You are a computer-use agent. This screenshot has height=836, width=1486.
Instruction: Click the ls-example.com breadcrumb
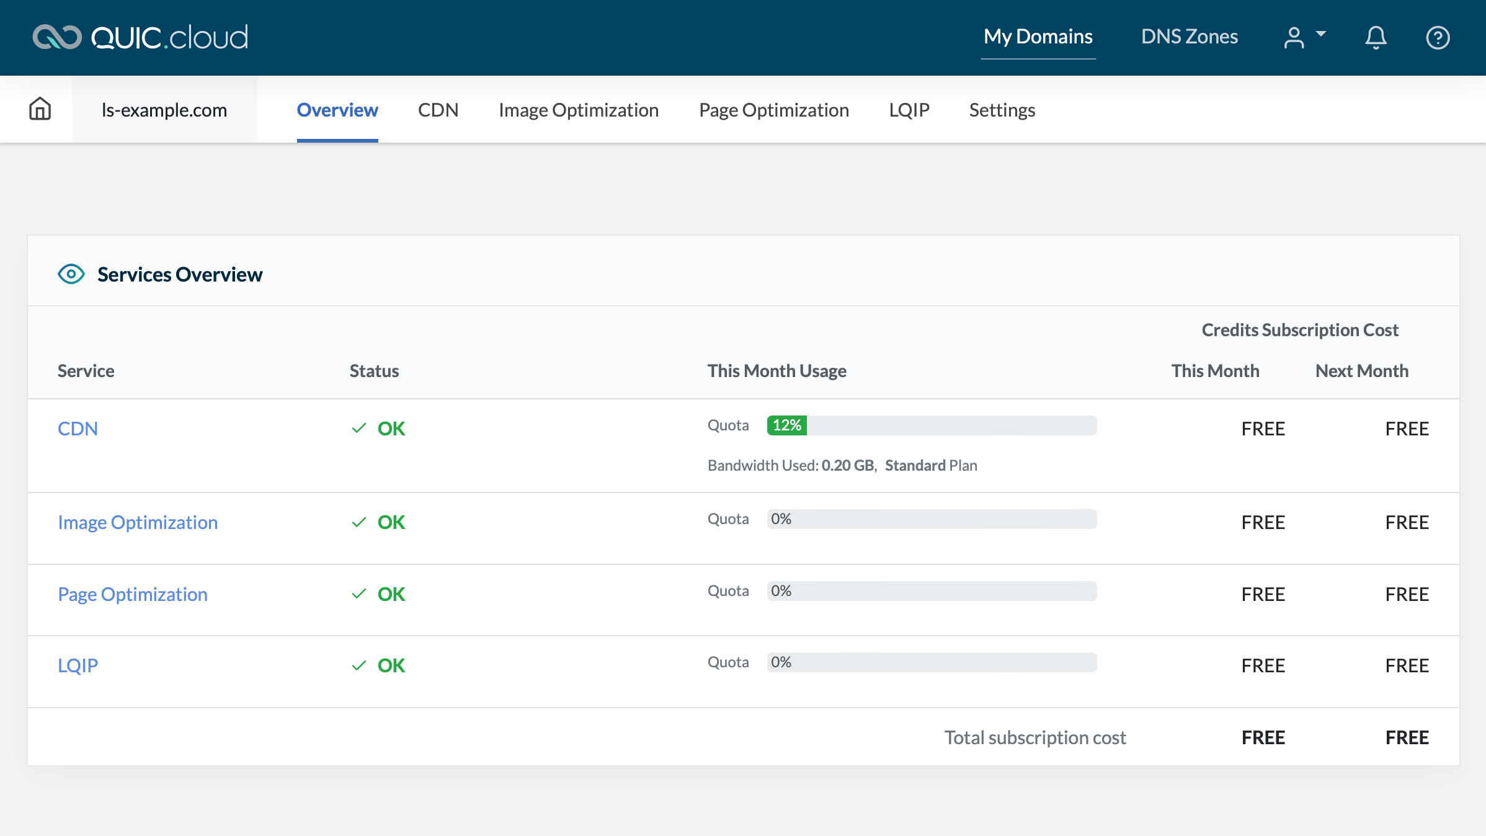pos(164,110)
